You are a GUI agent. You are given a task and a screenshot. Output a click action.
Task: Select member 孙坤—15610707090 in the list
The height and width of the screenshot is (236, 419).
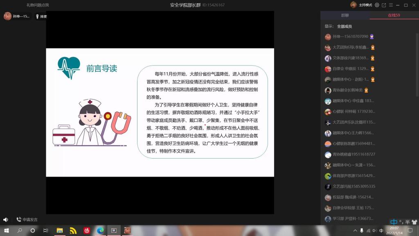click(x=350, y=36)
